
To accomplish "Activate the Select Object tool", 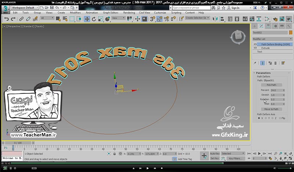I will [58, 19].
